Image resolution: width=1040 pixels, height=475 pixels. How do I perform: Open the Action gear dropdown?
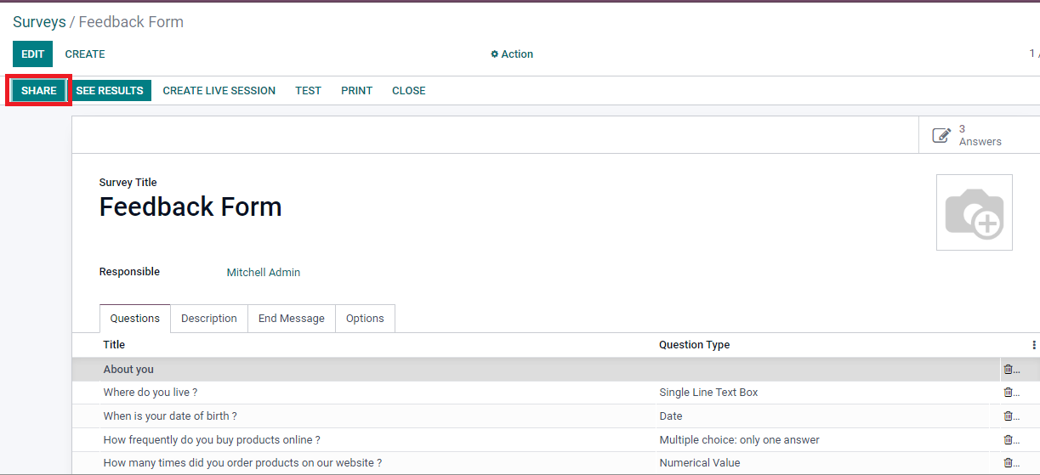coord(512,54)
